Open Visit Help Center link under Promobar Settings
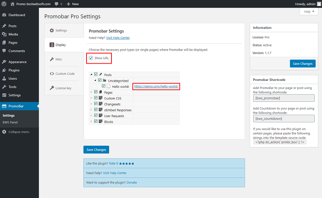322x198 pixels. point(118,38)
